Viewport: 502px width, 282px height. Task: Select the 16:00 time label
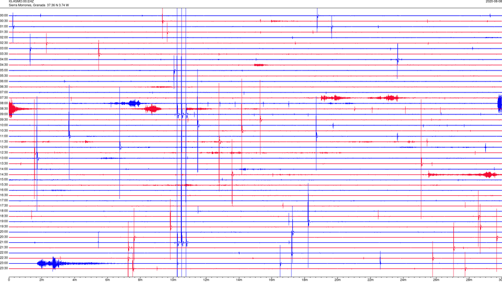pyautogui.click(x=4, y=190)
